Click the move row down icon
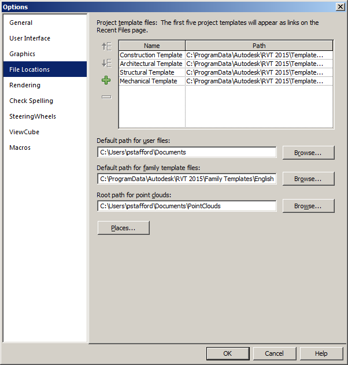This screenshot has width=348, height=365. (106, 63)
